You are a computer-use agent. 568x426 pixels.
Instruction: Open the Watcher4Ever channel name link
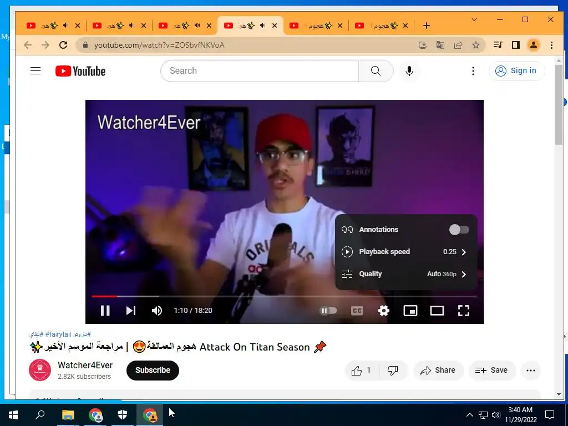coord(85,365)
